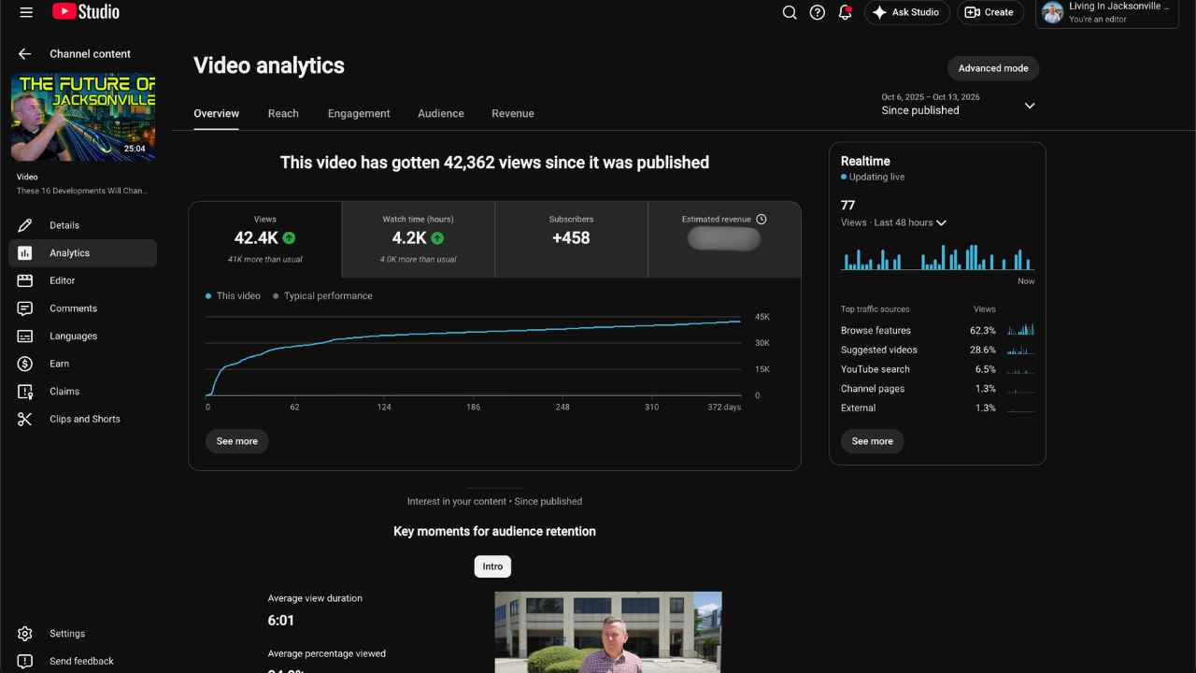The image size is (1196, 673).
Task: Click the Earn dollar sign icon
Action: (x=25, y=364)
